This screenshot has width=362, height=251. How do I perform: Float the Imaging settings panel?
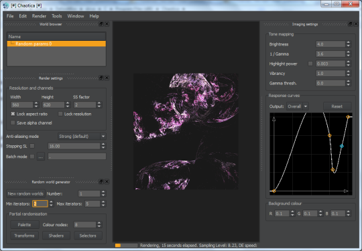click(350, 24)
